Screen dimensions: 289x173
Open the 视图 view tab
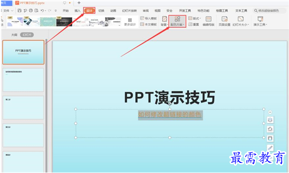click(157, 11)
